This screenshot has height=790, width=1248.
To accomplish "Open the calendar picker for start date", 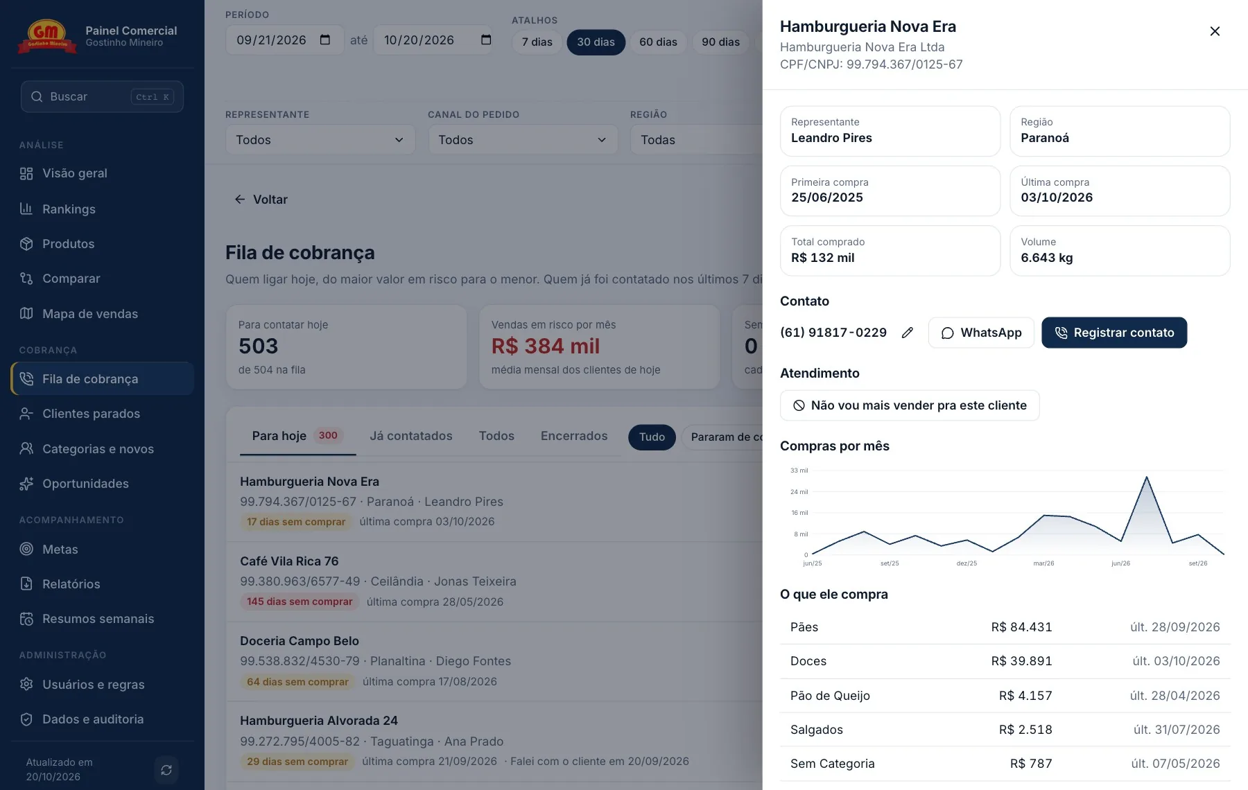I will click(325, 40).
